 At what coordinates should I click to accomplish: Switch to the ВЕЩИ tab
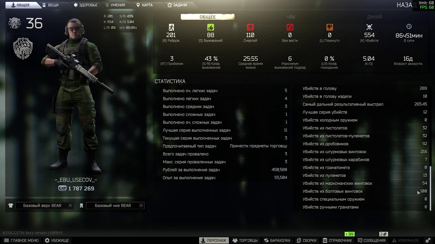(x=50, y=5)
